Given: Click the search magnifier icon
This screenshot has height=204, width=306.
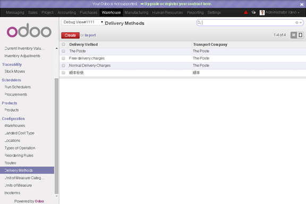Looking at the screenshot, I should [199, 23].
